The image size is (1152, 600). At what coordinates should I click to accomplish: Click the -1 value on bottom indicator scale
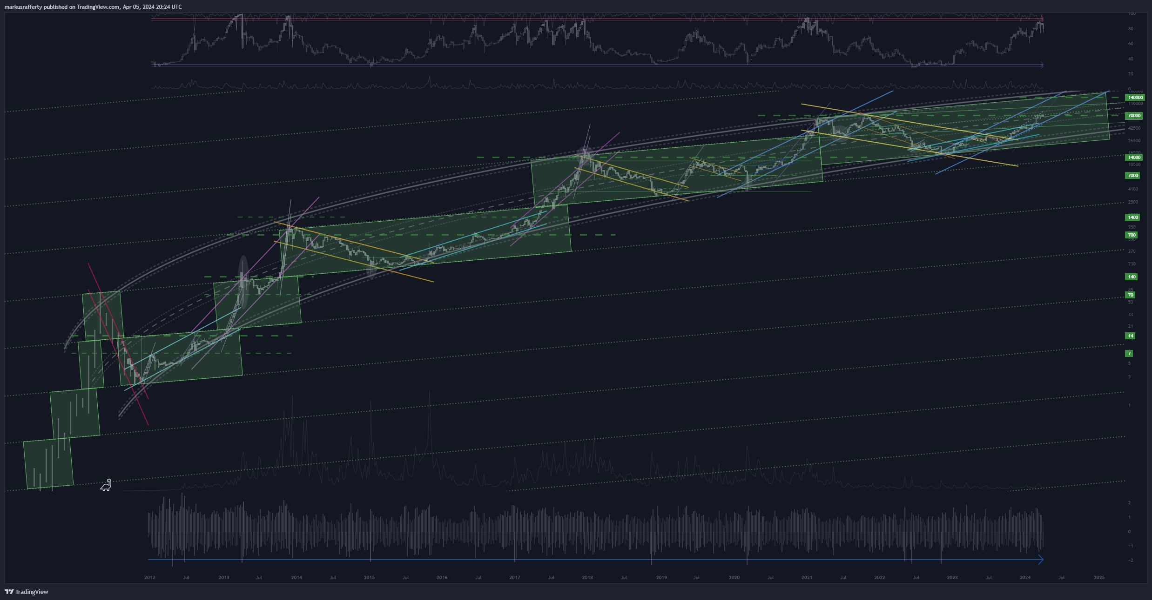pos(1131,546)
